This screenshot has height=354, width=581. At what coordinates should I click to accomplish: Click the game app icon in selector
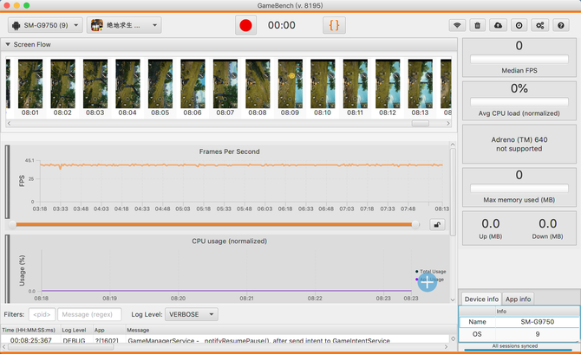tap(97, 25)
